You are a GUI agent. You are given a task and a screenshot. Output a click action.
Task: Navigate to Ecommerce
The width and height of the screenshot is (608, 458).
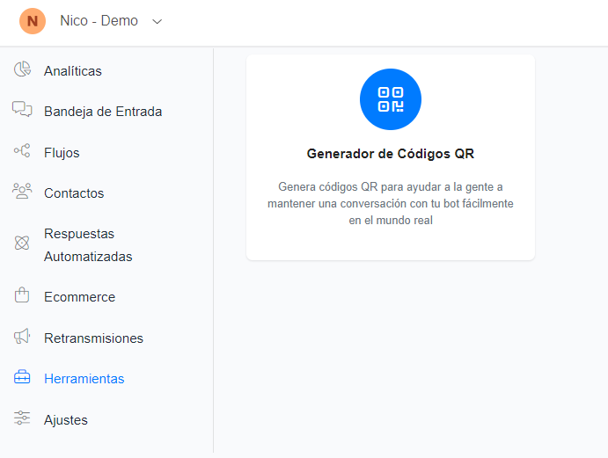[79, 297]
